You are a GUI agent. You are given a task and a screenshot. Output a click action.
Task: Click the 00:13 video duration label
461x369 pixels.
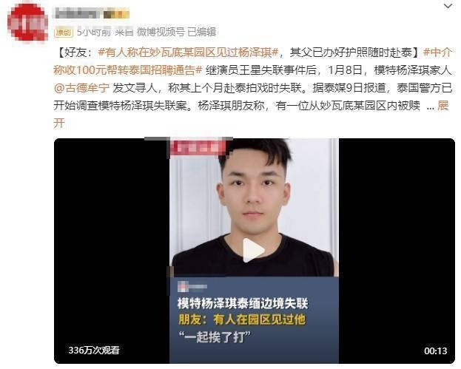[435, 351]
